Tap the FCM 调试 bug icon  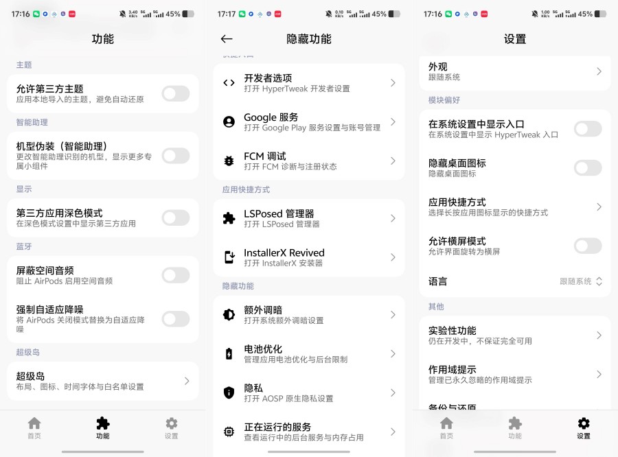(229, 161)
